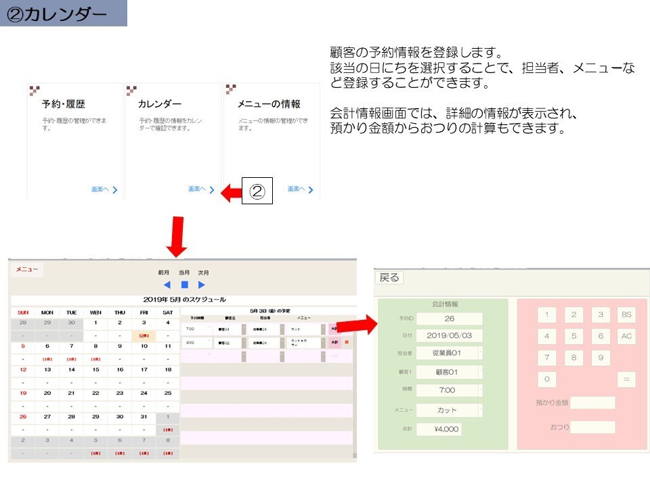Image resolution: width=650 pixels, height=487 pixels.
Task: Tap keypad button 9
Action: point(601,358)
